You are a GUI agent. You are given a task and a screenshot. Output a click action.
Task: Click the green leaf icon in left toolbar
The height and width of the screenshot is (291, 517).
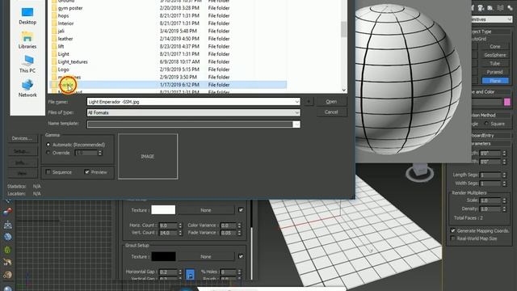pyautogui.click(x=7, y=250)
